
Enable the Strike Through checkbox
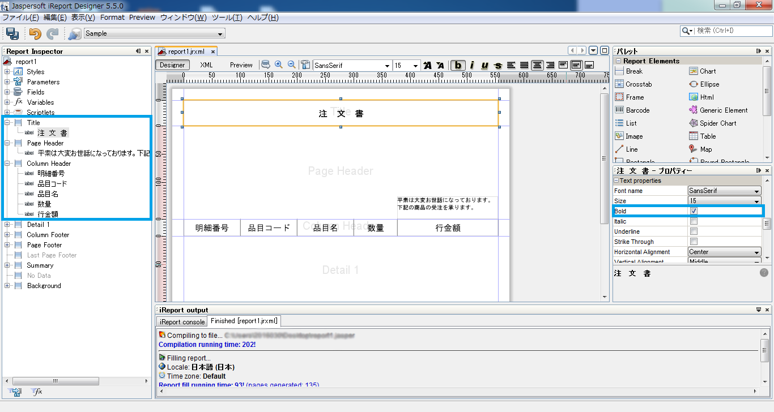point(695,241)
